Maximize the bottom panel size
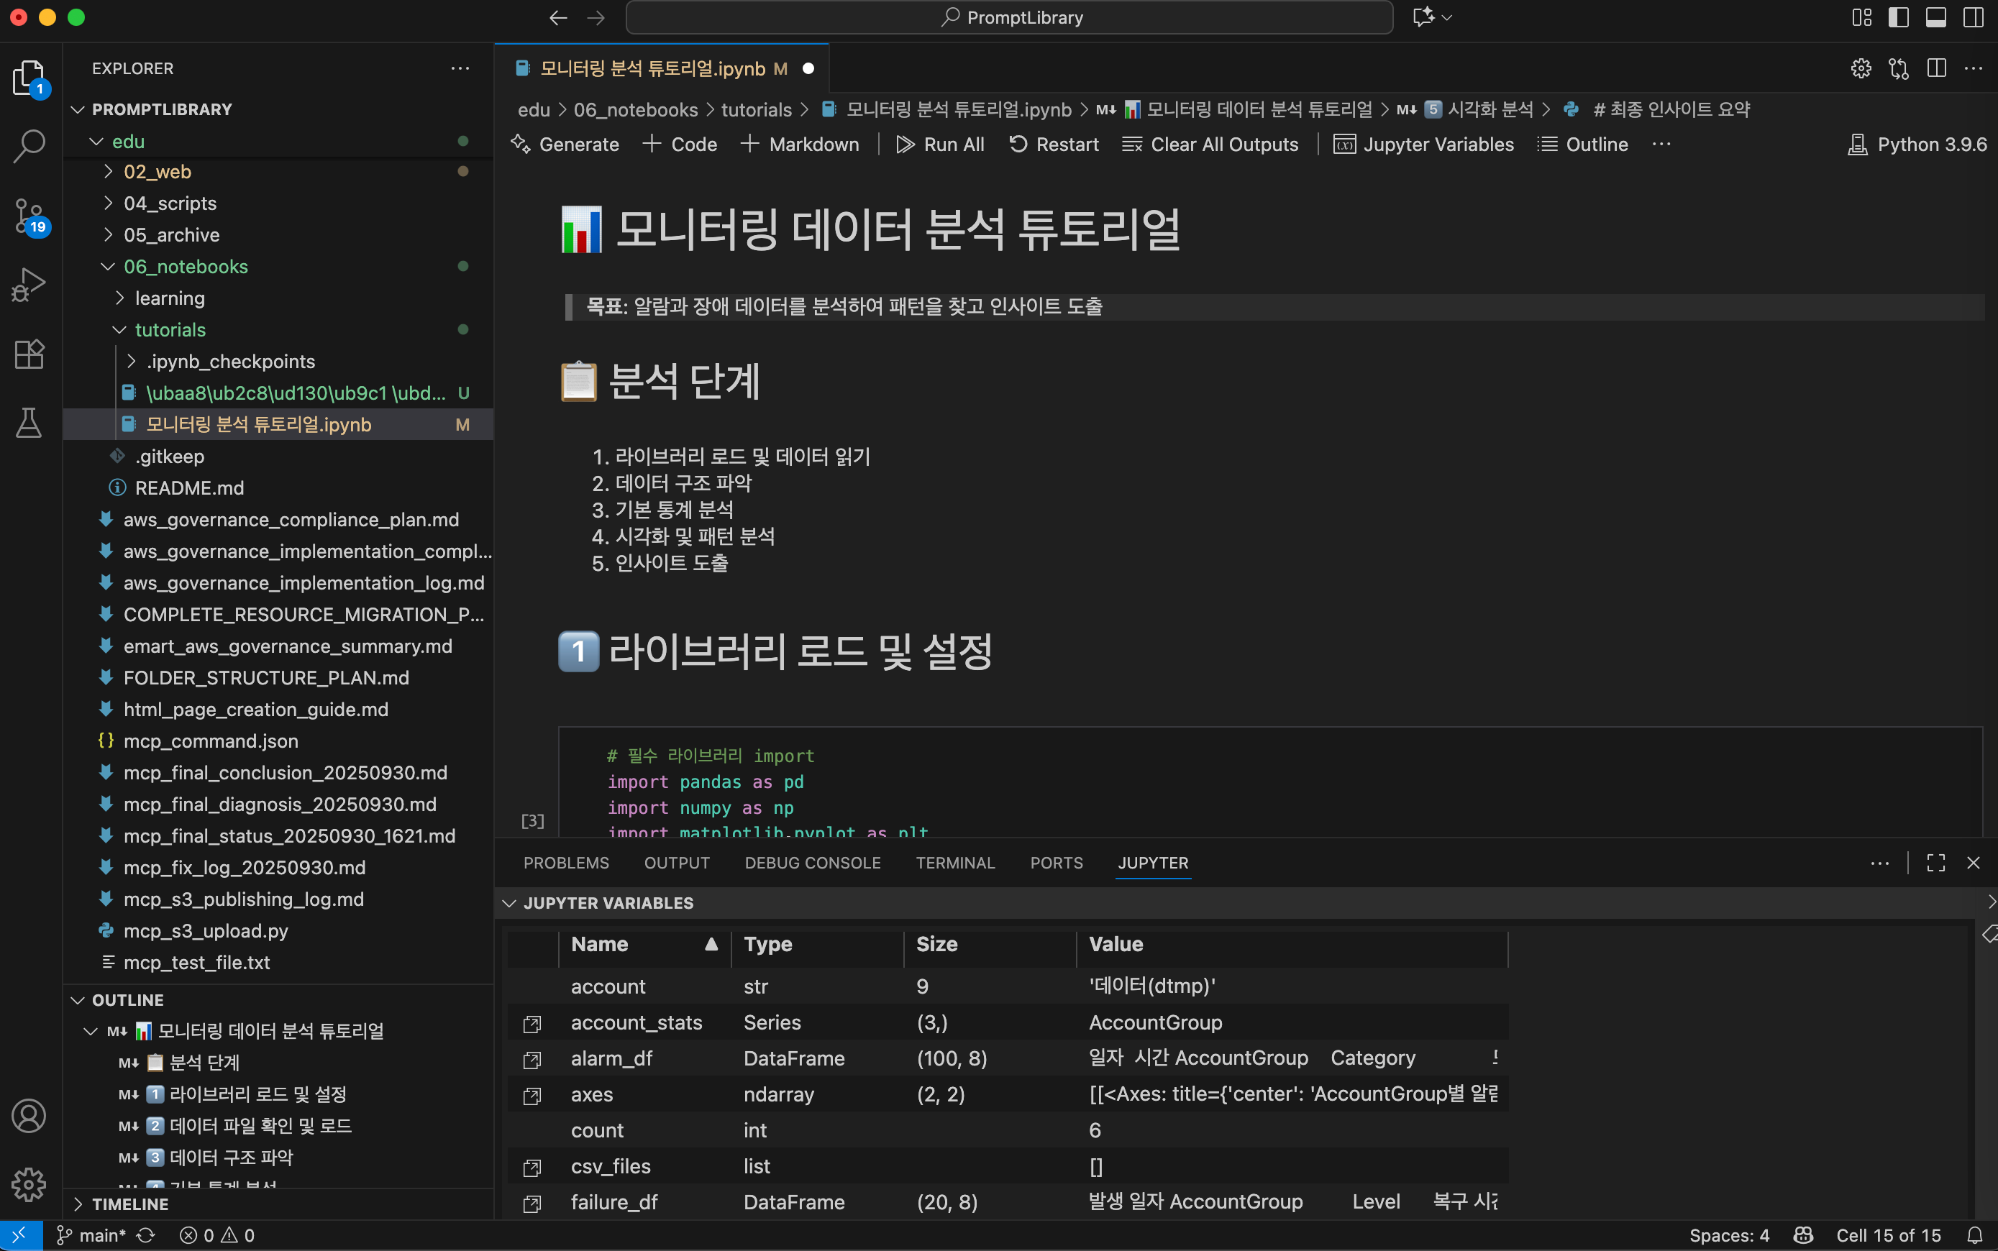The image size is (1998, 1251). pos(1936,863)
